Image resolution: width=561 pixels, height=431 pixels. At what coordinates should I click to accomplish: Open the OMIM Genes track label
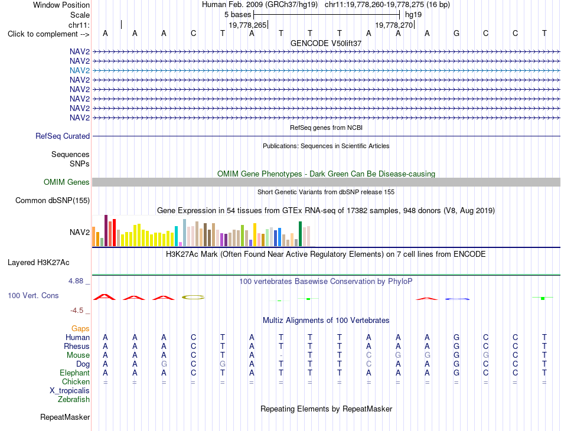click(x=66, y=182)
